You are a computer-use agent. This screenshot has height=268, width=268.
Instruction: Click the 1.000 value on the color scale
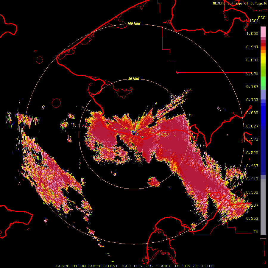[x=252, y=33]
